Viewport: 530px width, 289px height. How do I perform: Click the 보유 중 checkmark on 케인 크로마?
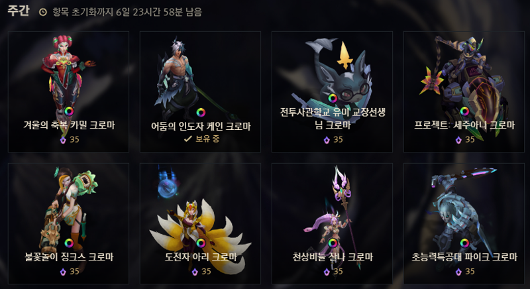tap(188, 139)
